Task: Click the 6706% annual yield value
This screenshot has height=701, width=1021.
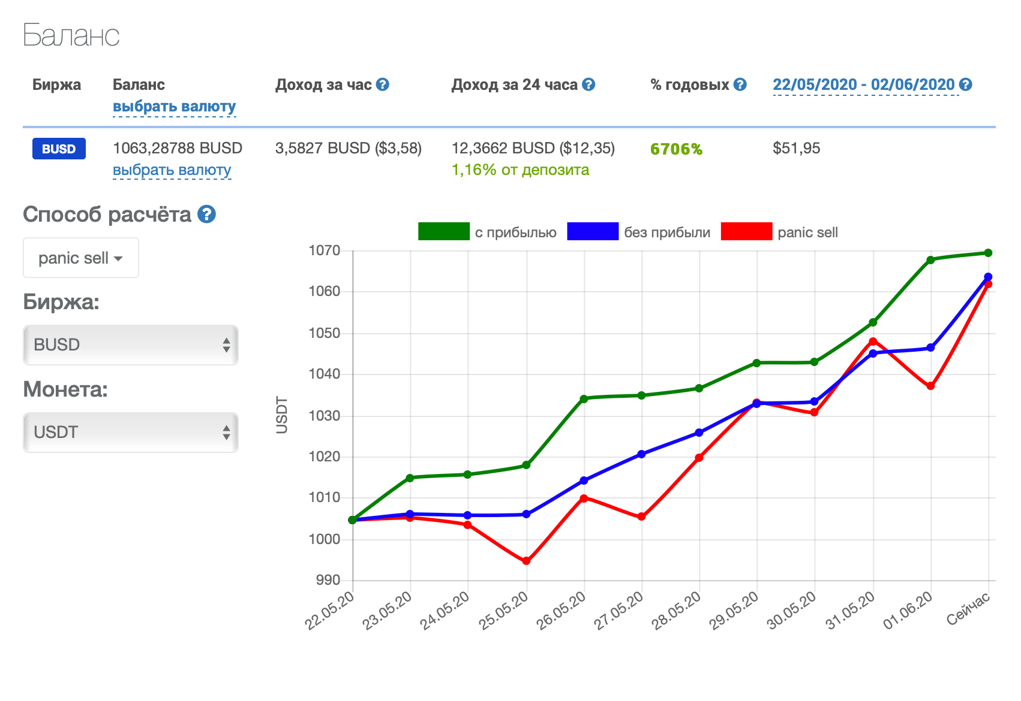Action: tap(676, 149)
